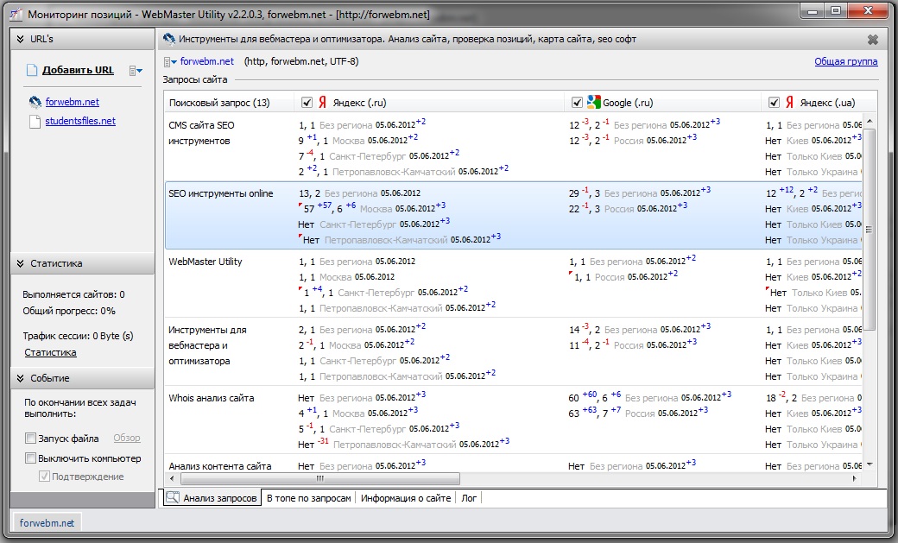Enable the Запуск файла checkbox
The image size is (898, 543).
point(31,439)
